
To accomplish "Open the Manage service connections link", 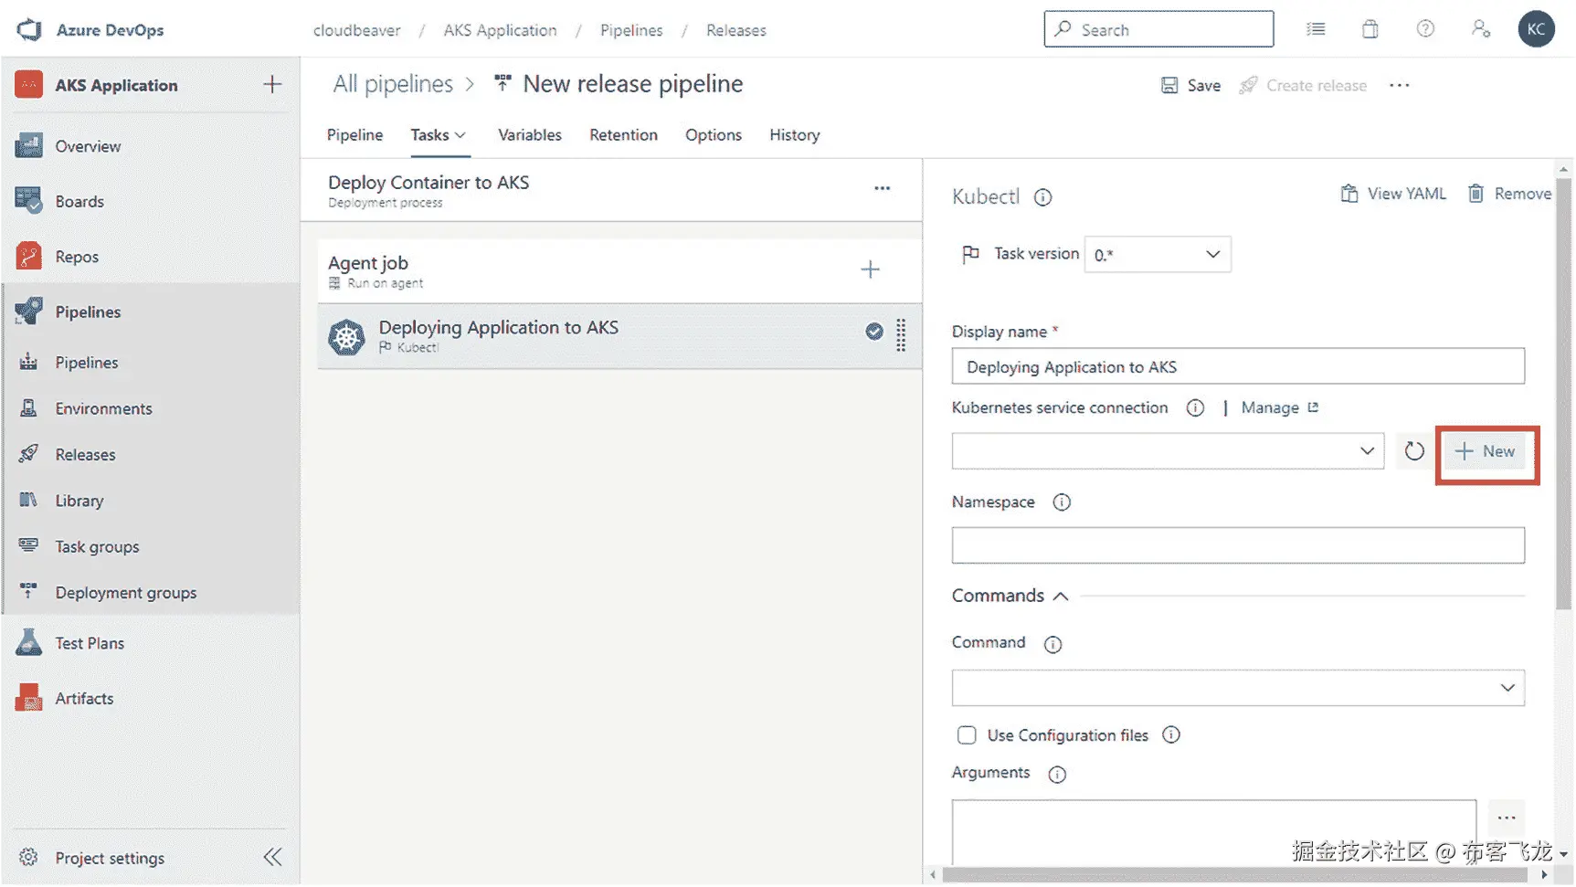I will pyautogui.click(x=1278, y=408).
